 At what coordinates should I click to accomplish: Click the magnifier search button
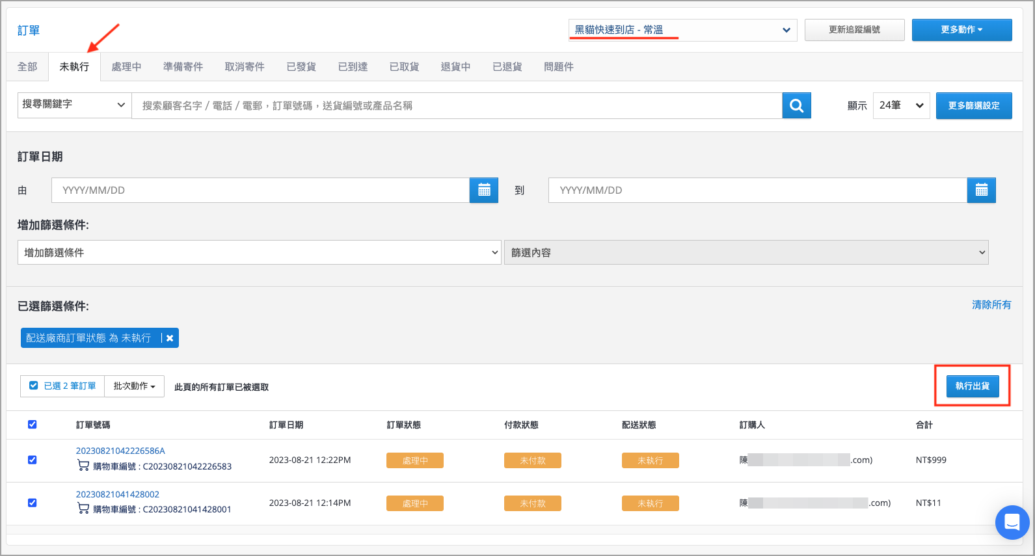(796, 105)
